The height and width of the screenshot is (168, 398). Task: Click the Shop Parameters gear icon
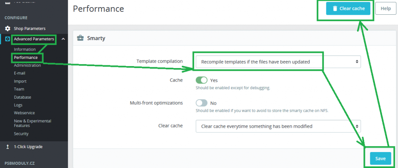point(8,29)
